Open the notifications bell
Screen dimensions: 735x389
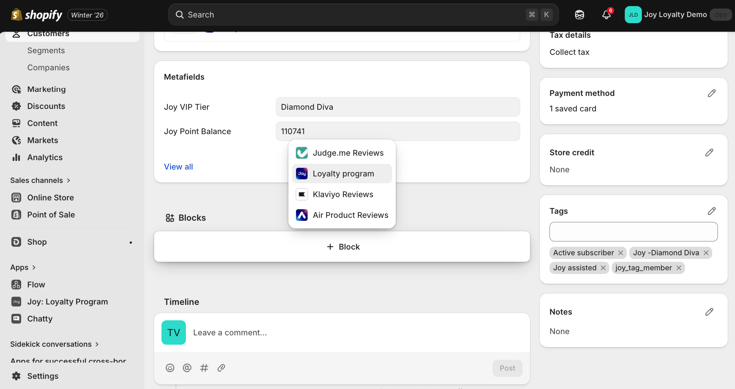tap(606, 15)
